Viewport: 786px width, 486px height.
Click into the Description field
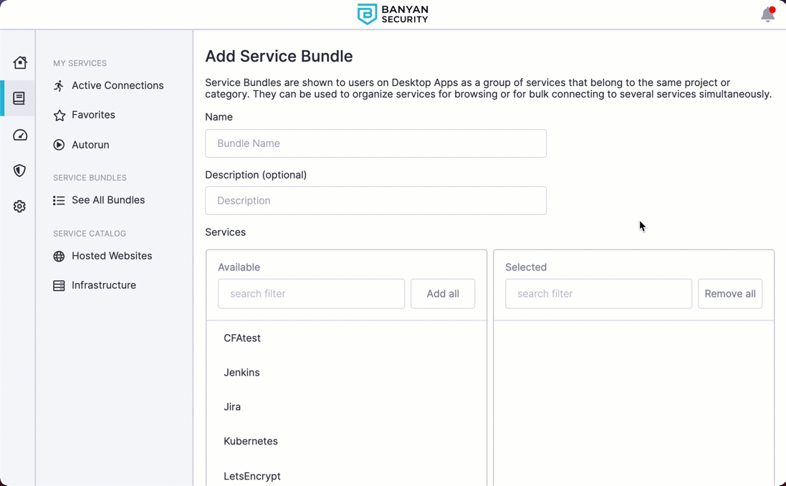pos(375,201)
